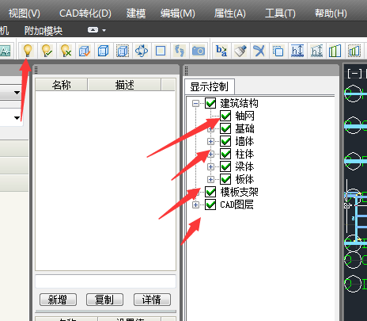The height and width of the screenshot is (321, 367).
Task: Collapse the 建筑结构 tree node
Action: point(195,103)
